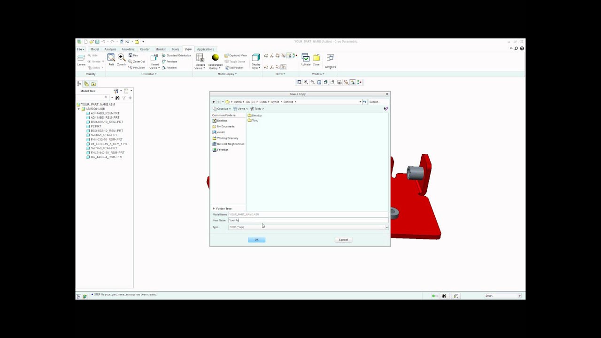Switch to the Applications ribbon tab

[x=206, y=49]
